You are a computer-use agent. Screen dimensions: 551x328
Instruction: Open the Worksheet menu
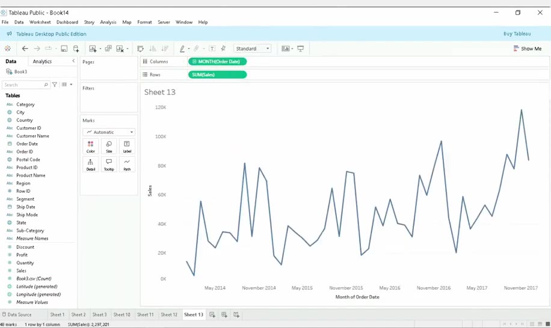coord(40,22)
